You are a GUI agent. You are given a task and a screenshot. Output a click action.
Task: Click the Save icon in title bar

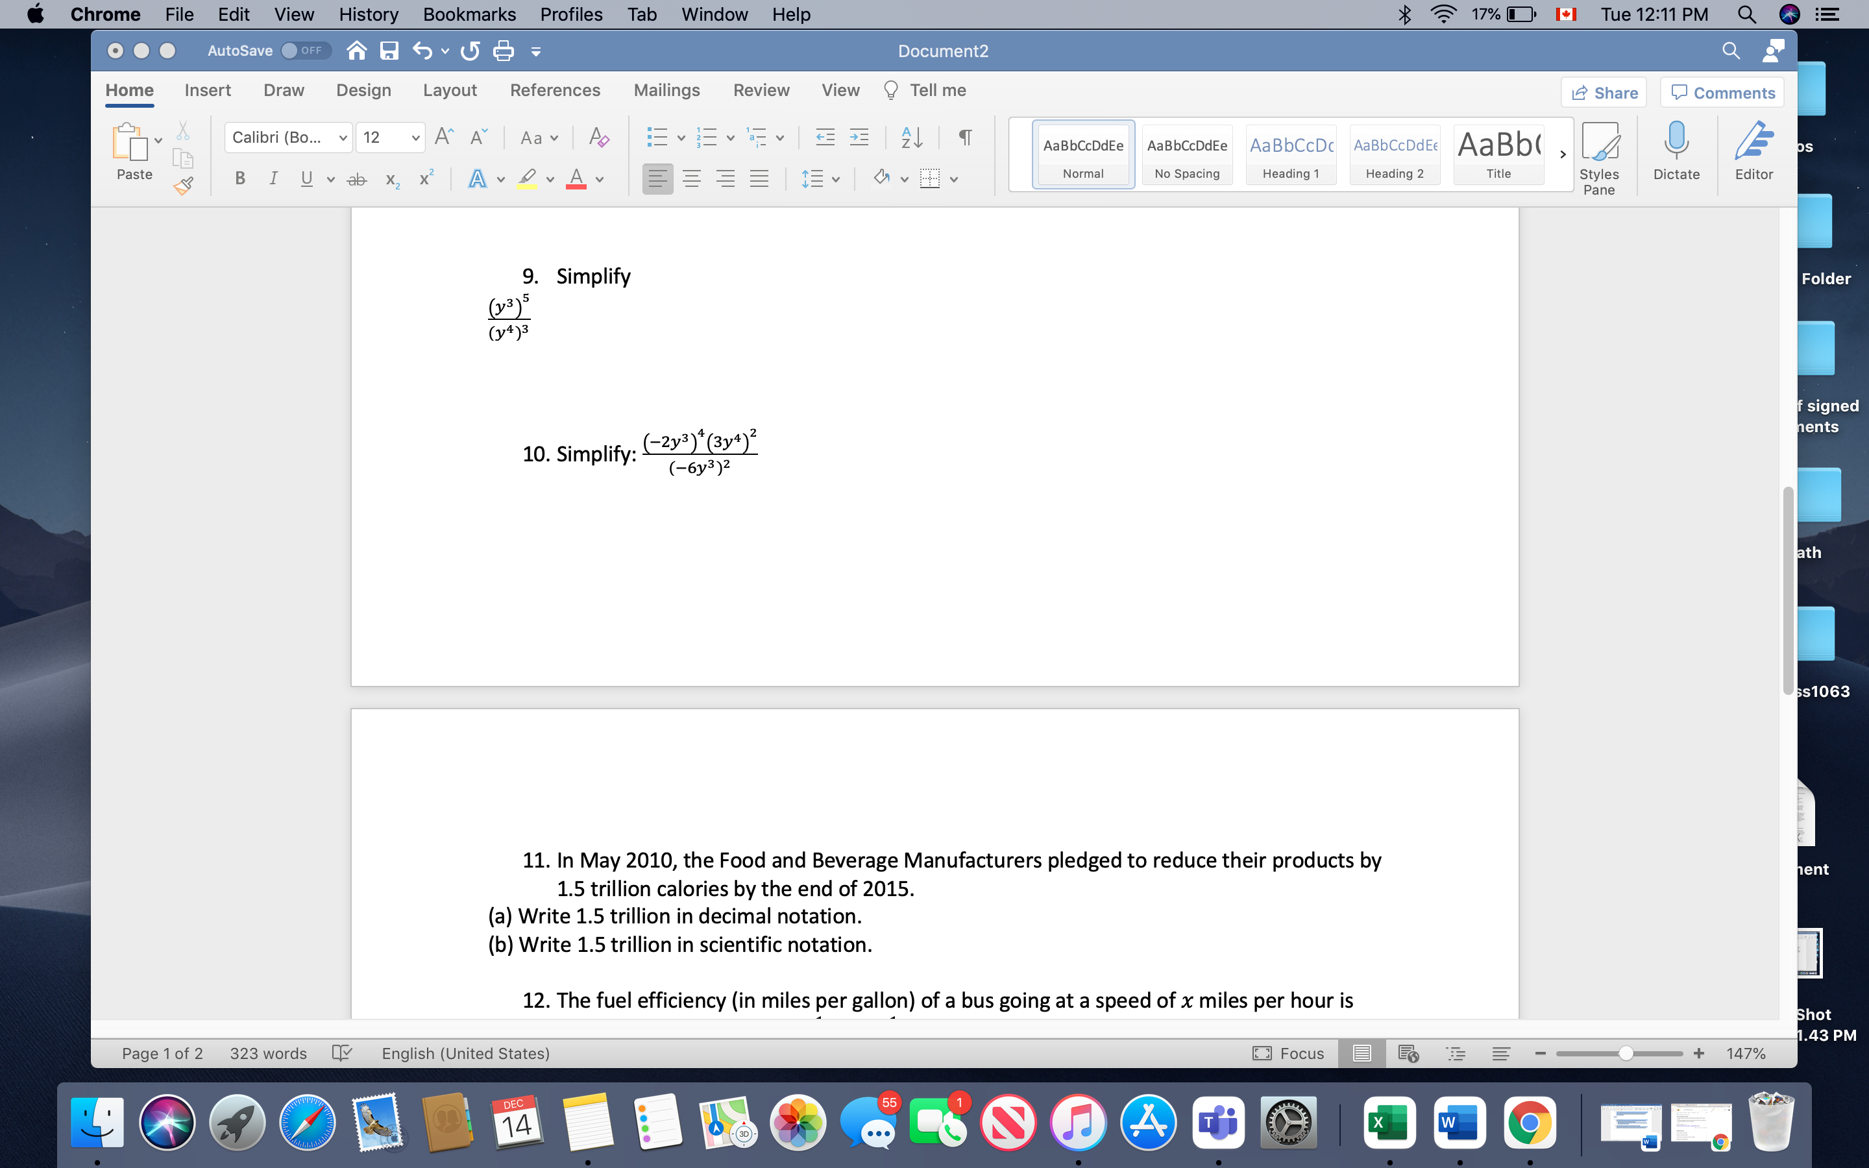click(x=389, y=51)
